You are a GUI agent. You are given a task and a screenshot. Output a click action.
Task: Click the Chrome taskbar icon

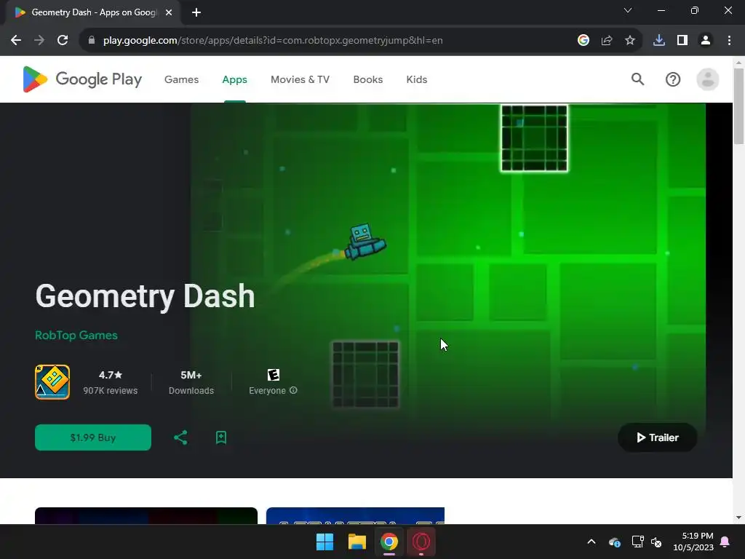[389, 542]
